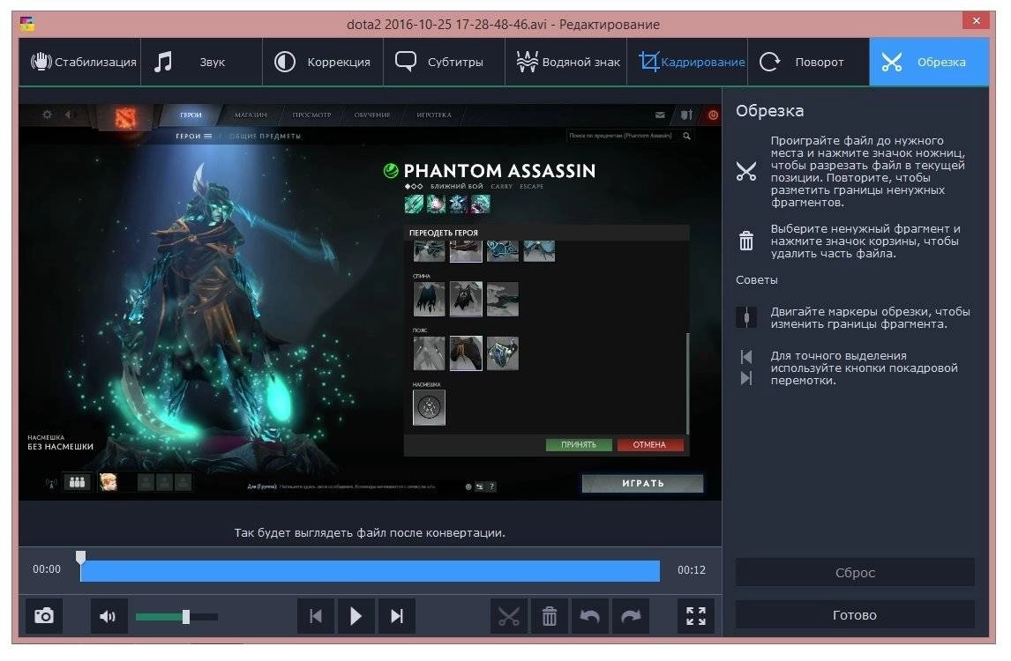Click the ОБУЧЕНИЕ tab in the game preview
Image resolution: width=1011 pixels, height=661 pixels.
(372, 115)
